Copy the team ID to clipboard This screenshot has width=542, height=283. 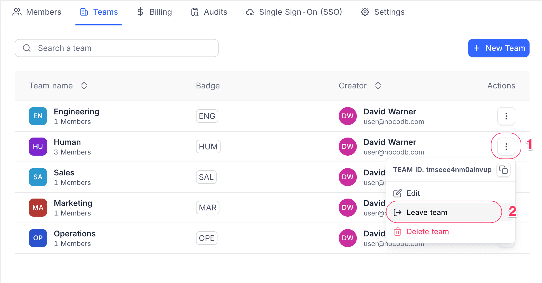point(503,170)
